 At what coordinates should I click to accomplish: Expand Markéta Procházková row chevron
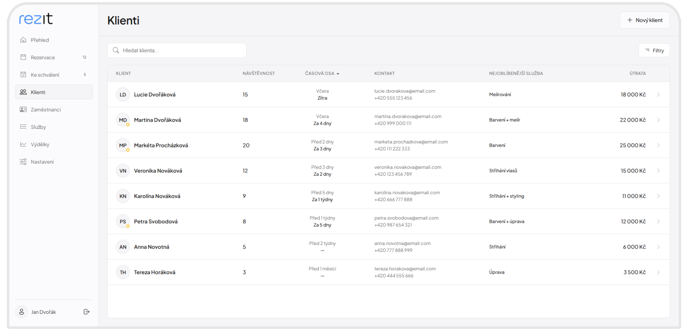tap(658, 145)
